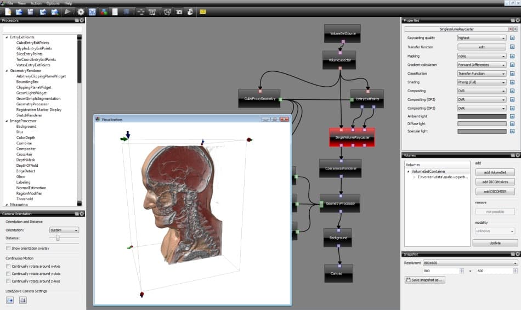Click the RGB color spheres toolbar icon
The image size is (521, 310).
[x=104, y=12]
